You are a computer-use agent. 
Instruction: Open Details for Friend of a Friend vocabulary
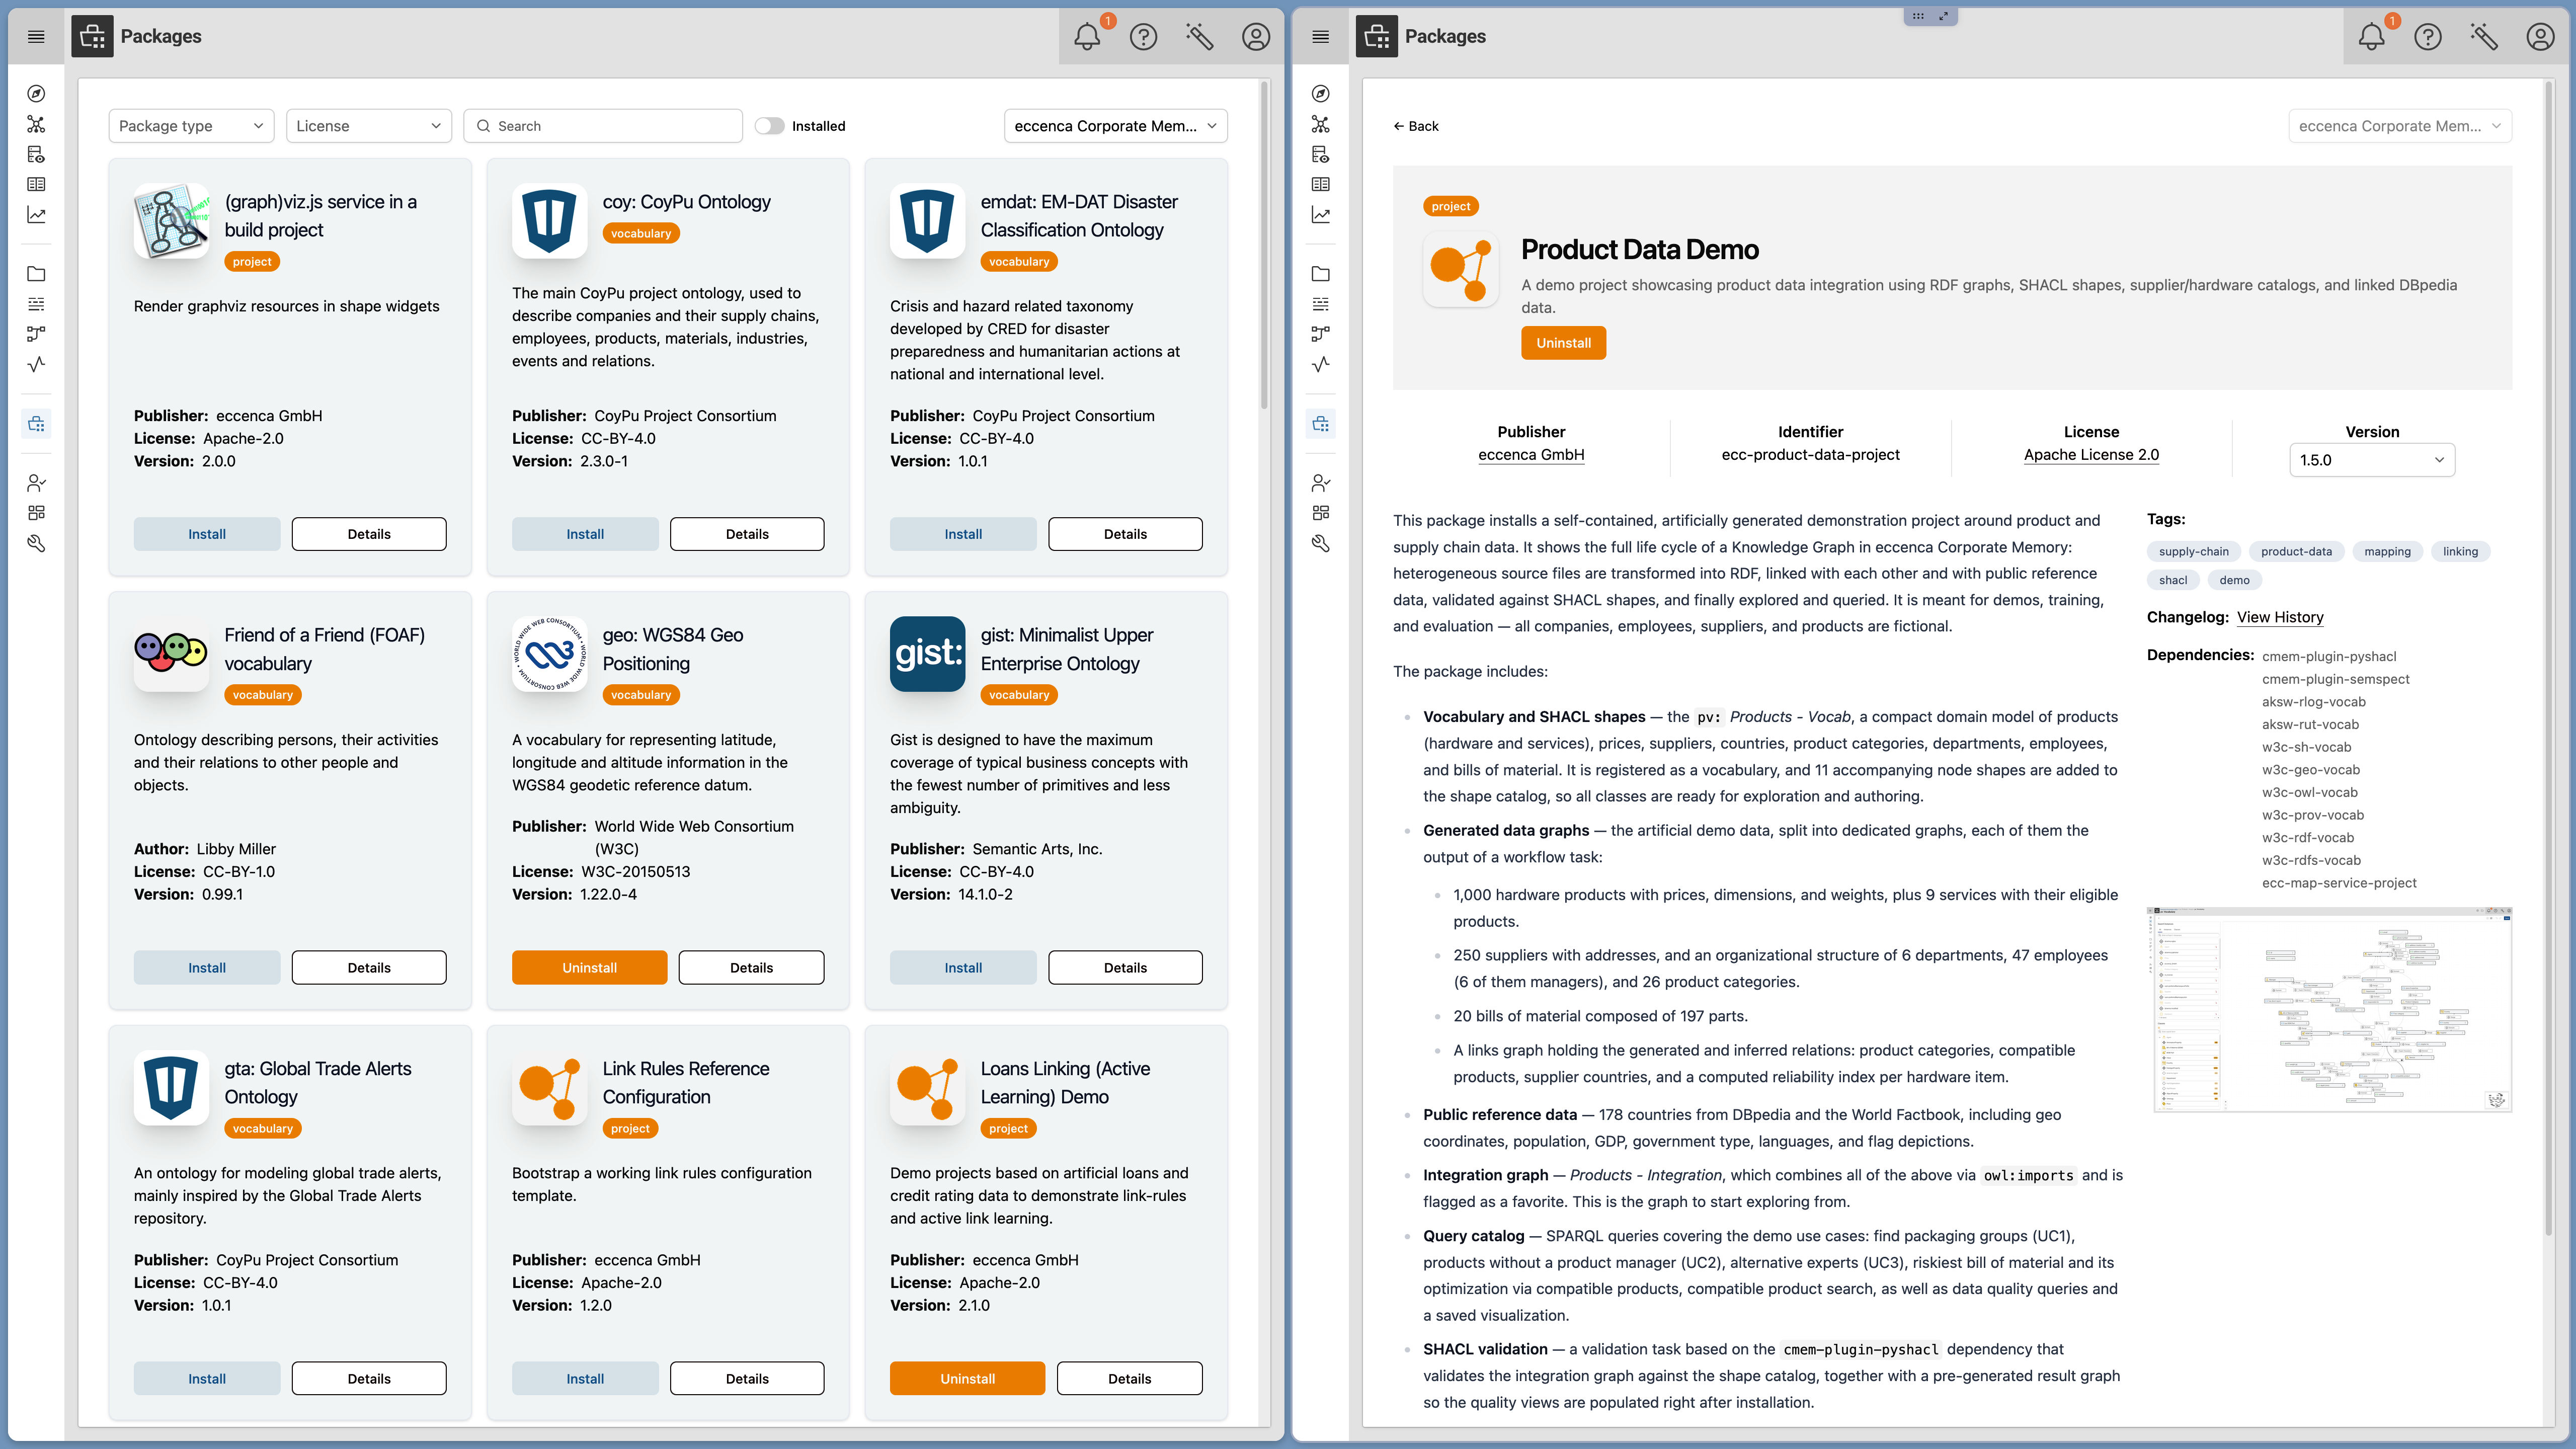369,968
